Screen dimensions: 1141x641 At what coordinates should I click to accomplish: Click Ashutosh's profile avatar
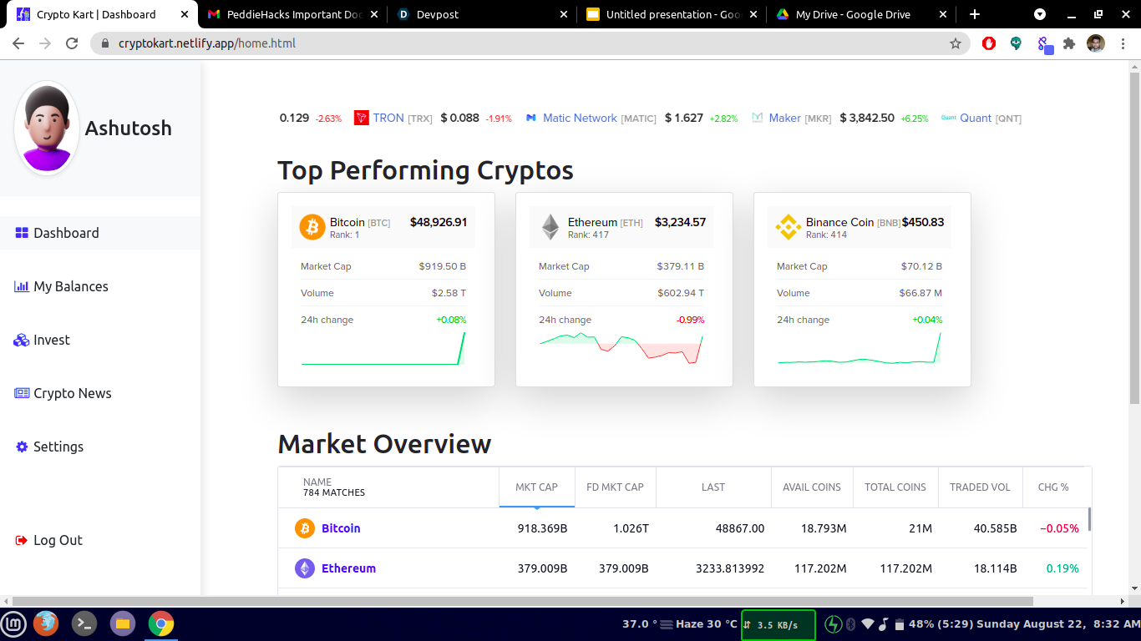47,128
